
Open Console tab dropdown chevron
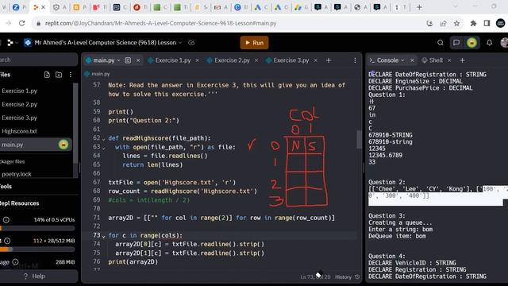[402, 60]
